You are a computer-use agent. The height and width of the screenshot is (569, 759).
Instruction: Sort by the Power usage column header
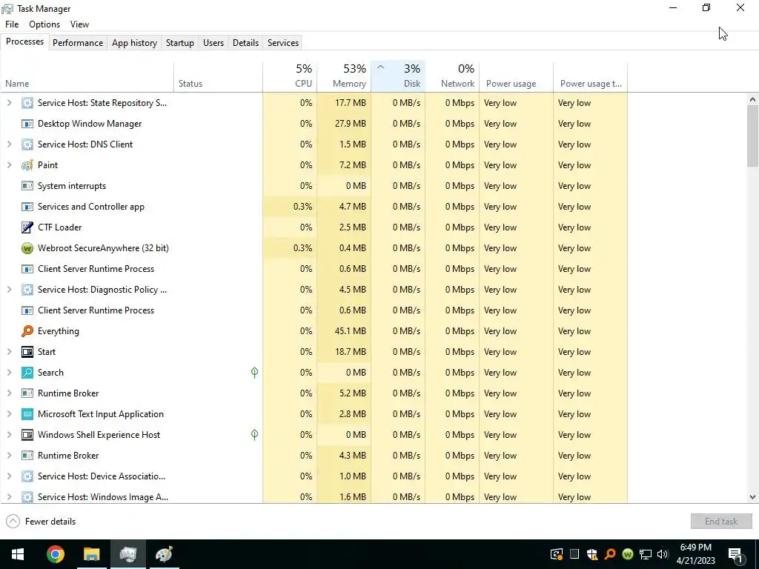tap(516, 77)
